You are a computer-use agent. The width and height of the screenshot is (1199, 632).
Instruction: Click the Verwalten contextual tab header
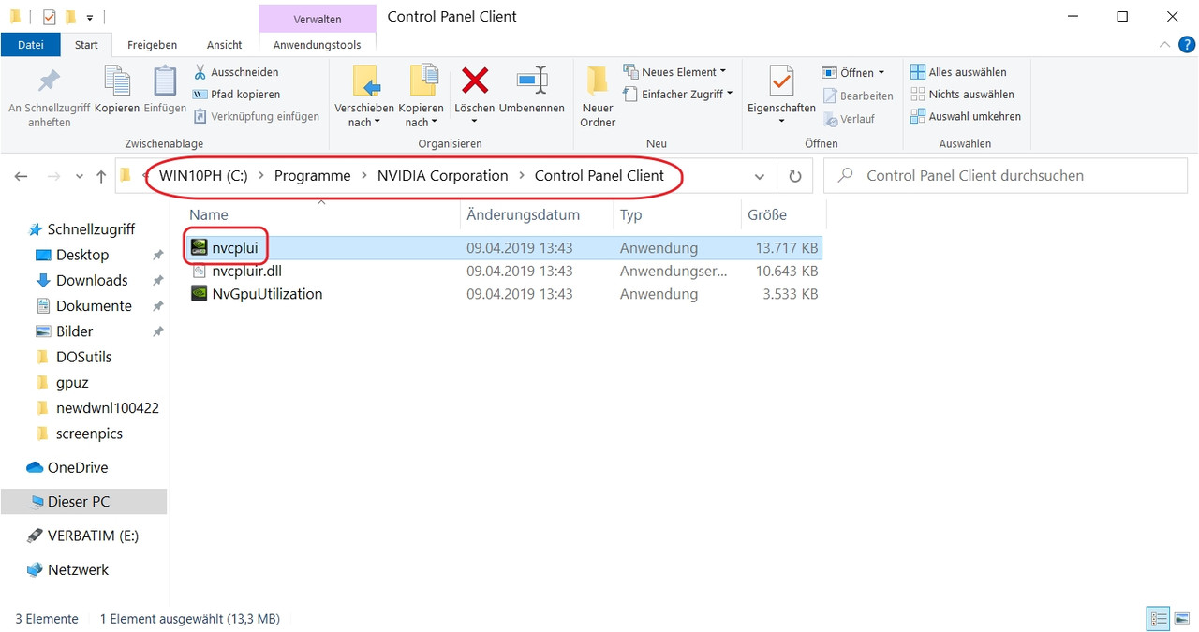317,19
